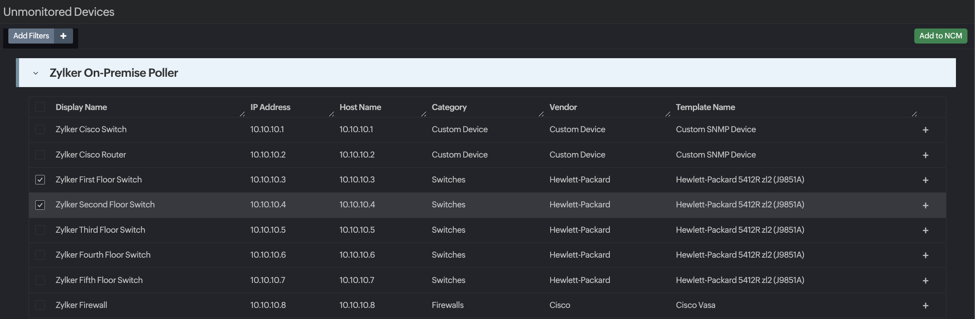Click plus icon beside Add Filters
The image size is (975, 319).
tap(63, 36)
